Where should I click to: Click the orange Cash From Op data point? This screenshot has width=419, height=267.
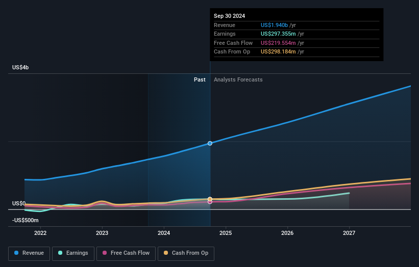(210, 199)
